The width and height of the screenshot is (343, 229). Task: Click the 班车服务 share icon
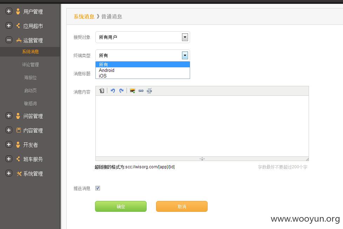pos(18,159)
